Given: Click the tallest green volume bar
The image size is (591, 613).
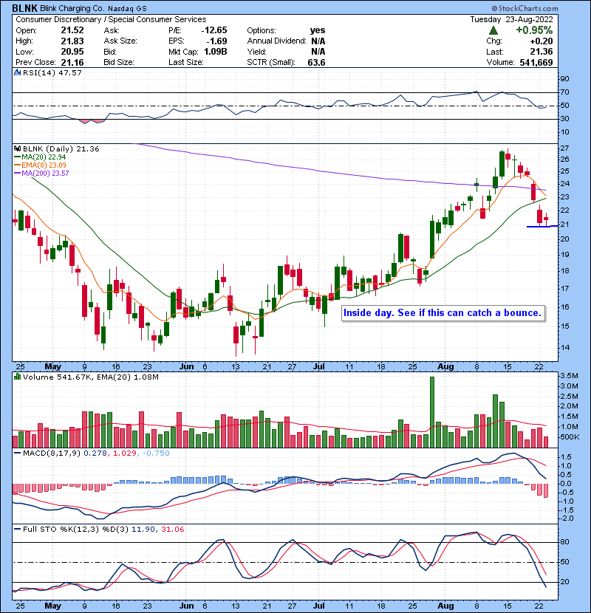Looking at the screenshot, I should coord(432,412).
